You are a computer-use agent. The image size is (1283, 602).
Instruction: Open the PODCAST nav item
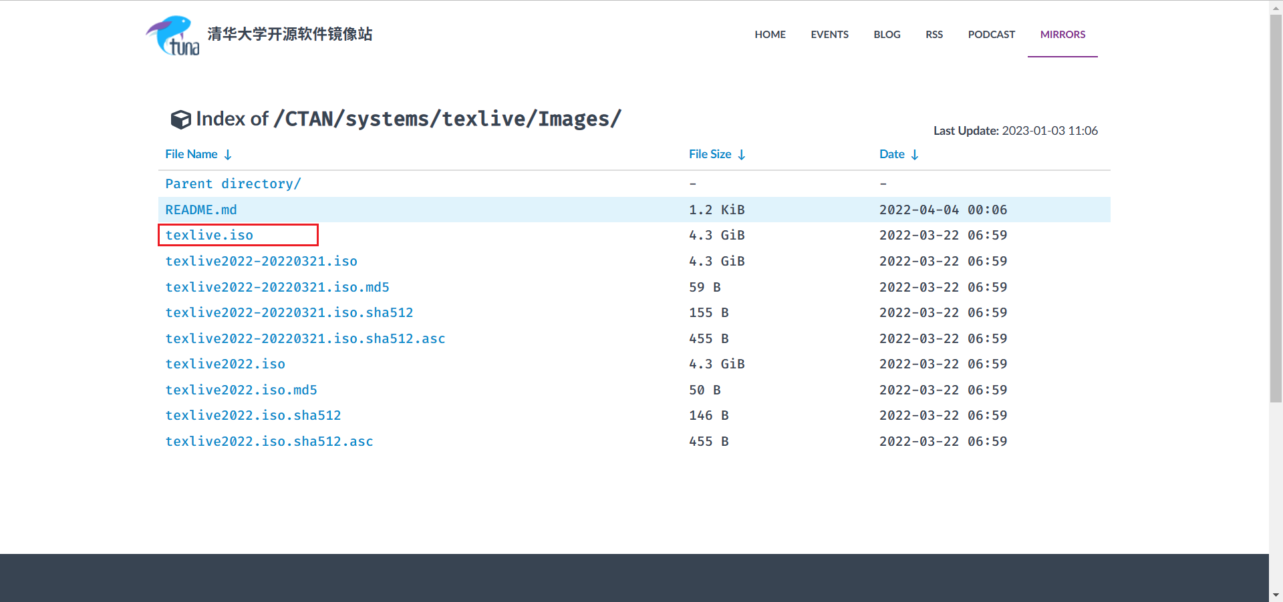coord(991,35)
